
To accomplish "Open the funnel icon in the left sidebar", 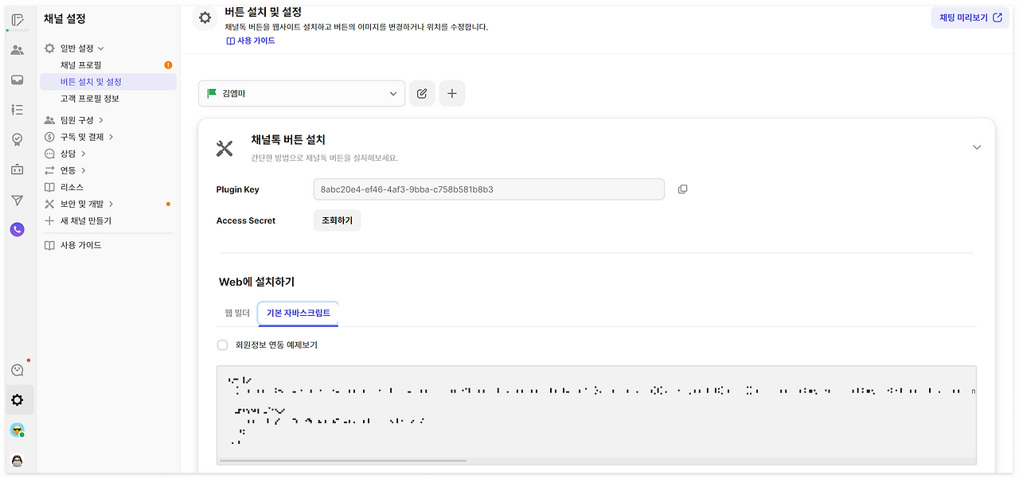I will [x=17, y=200].
